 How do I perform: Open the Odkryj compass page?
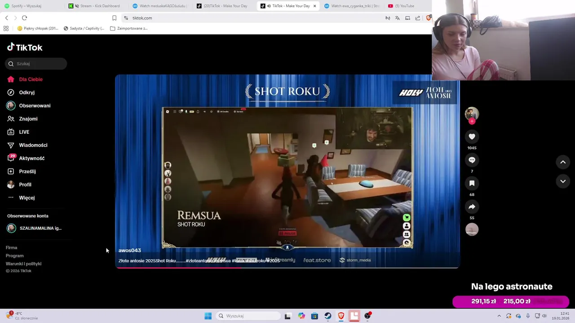click(x=21, y=92)
